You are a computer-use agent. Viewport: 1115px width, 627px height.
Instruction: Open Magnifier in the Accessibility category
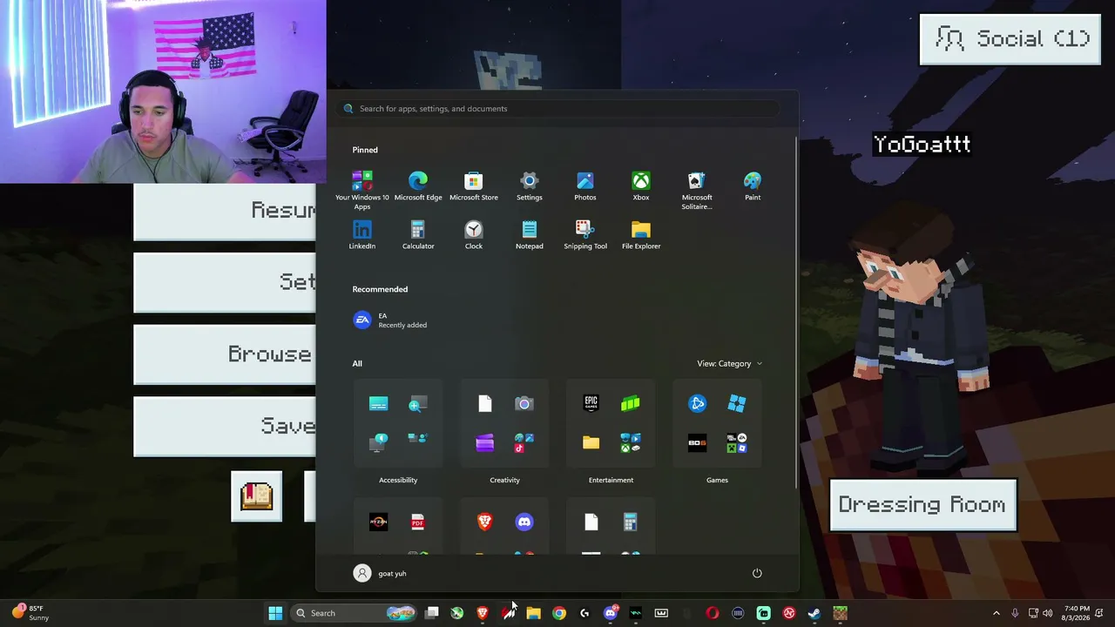click(417, 403)
